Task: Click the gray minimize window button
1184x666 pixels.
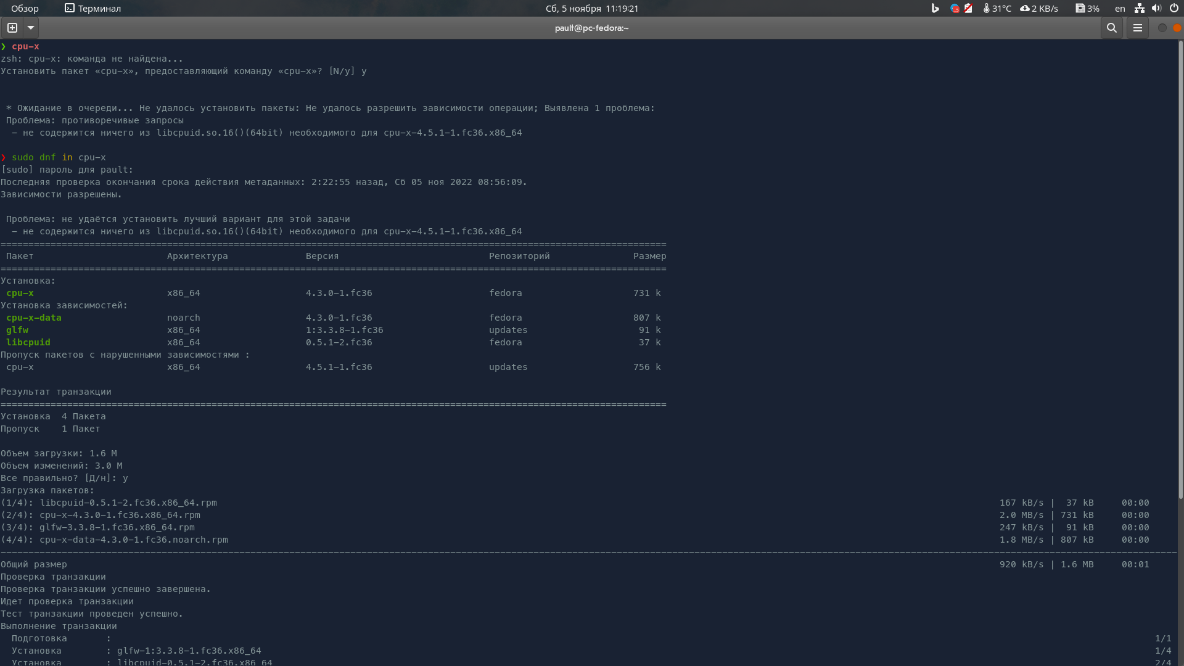Action: pos(1162,28)
